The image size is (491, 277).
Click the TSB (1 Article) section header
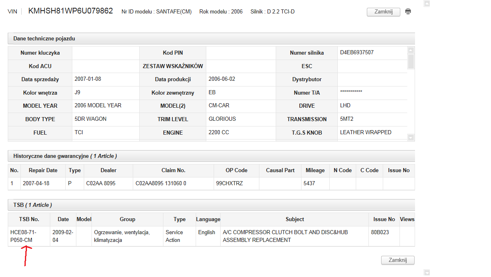[x=211, y=205]
